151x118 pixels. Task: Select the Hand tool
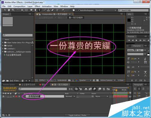pyautogui.click(x=9, y=10)
